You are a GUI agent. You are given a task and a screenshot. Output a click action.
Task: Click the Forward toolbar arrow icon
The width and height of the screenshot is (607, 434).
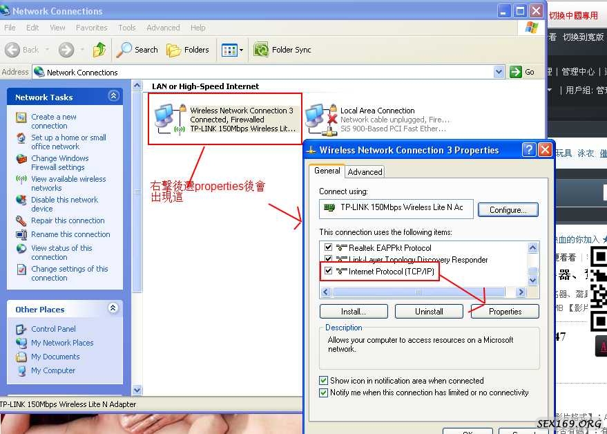(x=66, y=50)
